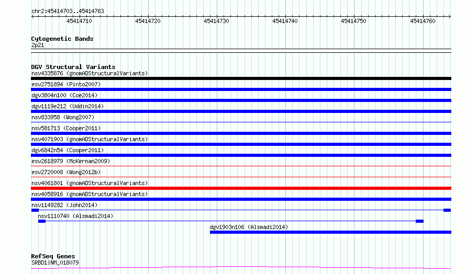Click the black bar of nsv4335876

tap(241, 78)
